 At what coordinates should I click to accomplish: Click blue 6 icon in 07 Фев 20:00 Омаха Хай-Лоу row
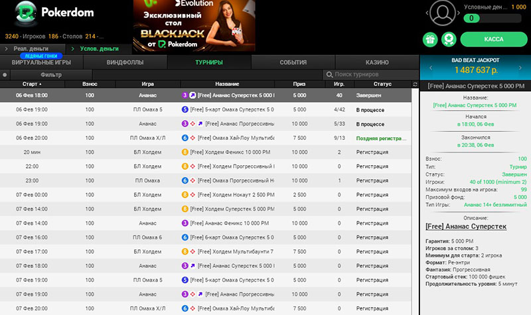pos(185,308)
